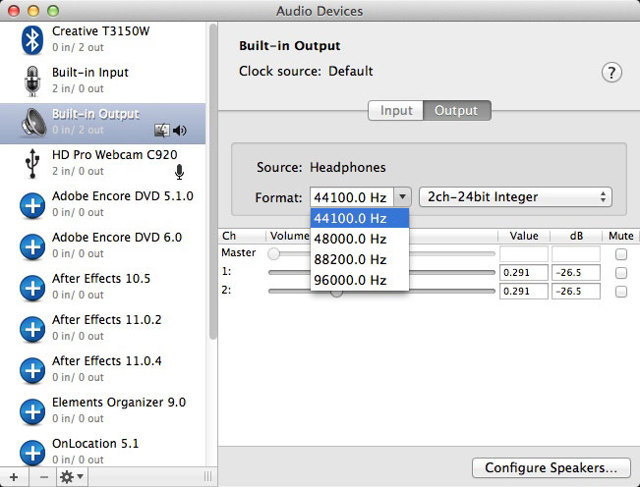Click the speaker icon for Built-in Output
The height and width of the screenshot is (487, 640).
pos(33,123)
